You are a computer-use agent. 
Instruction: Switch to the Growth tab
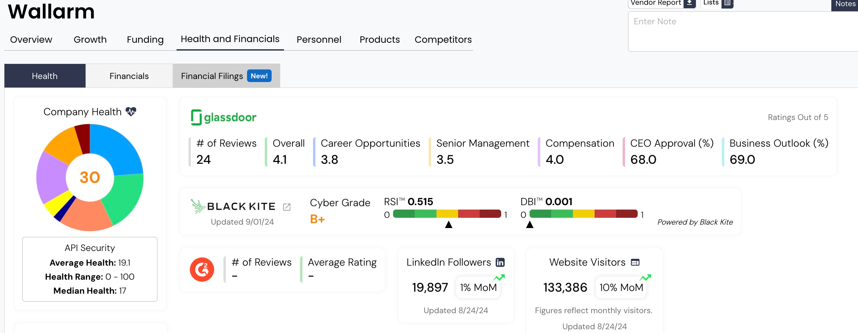[x=90, y=40]
